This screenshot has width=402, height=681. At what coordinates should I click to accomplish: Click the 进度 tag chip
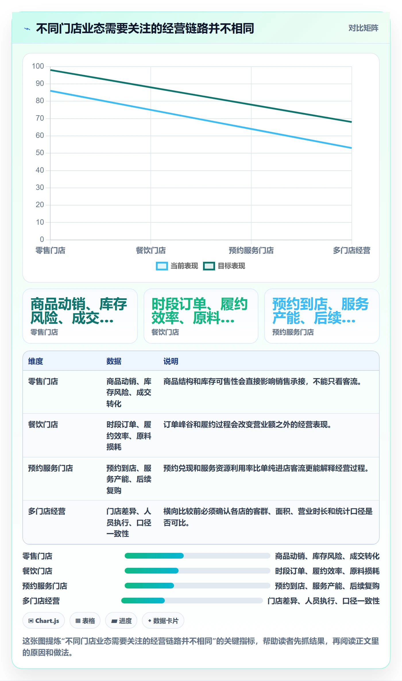(x=121, y=621)
